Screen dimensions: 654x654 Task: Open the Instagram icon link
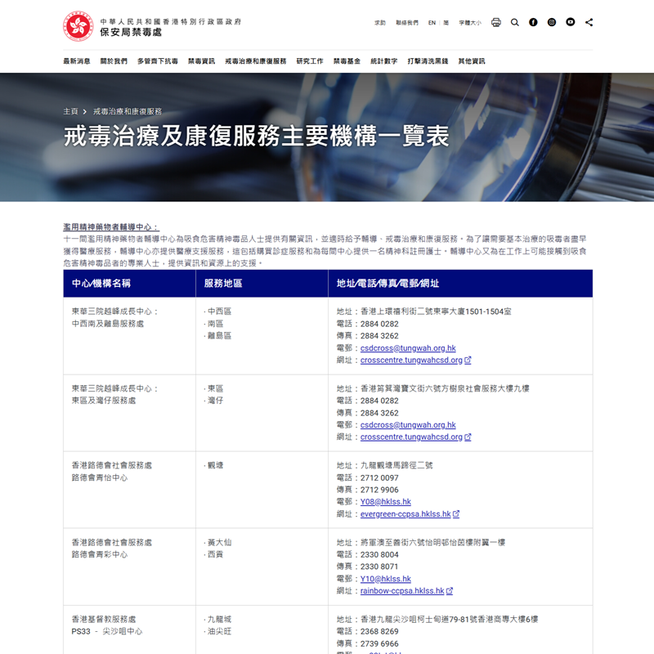tap(552, 23)
